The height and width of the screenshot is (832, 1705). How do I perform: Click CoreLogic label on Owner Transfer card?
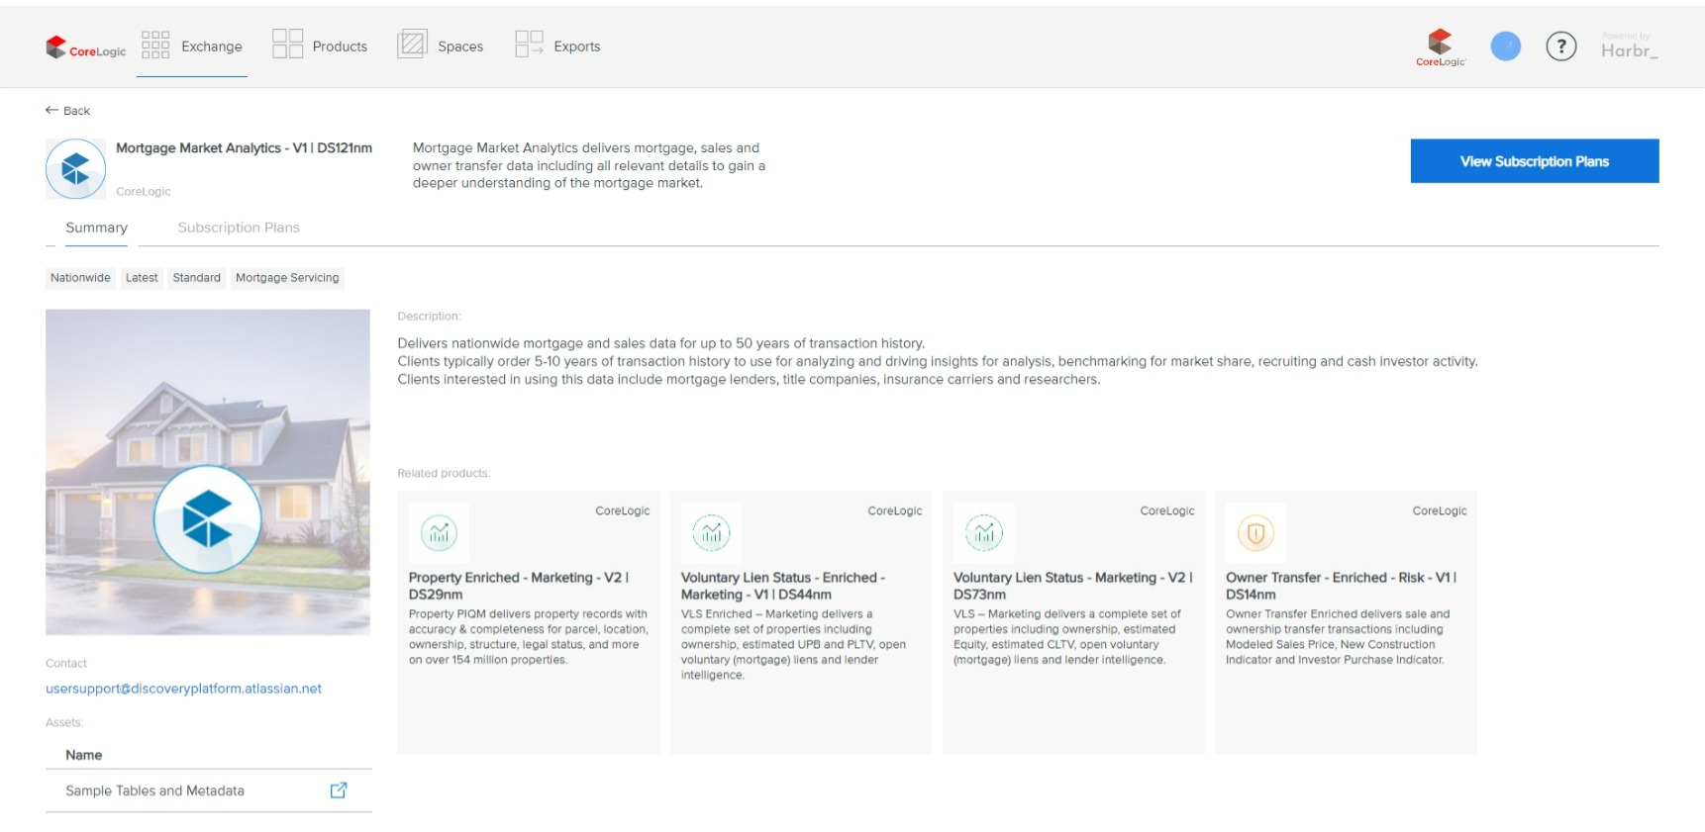(1439, 511)
